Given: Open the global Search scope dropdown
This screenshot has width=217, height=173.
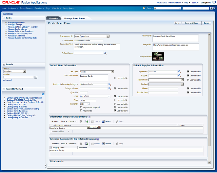Looking at the screenshot, I should [x=180, y=8].
